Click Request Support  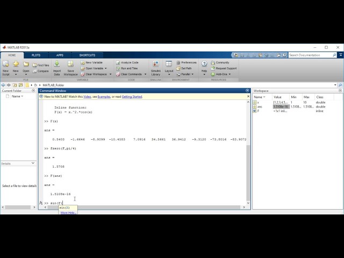pos(224,68)
